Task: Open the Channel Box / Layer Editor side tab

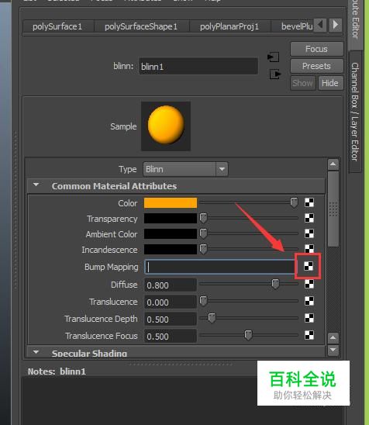Action: coord(355,112)
